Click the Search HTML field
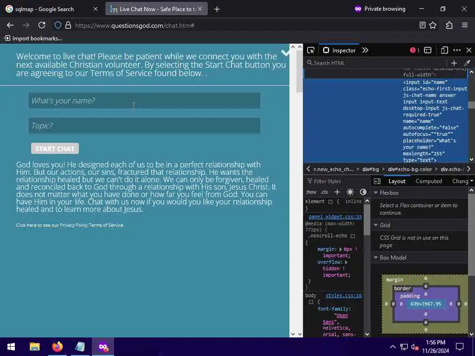Viewport: 475px width, 356px height. pos(376,63)
